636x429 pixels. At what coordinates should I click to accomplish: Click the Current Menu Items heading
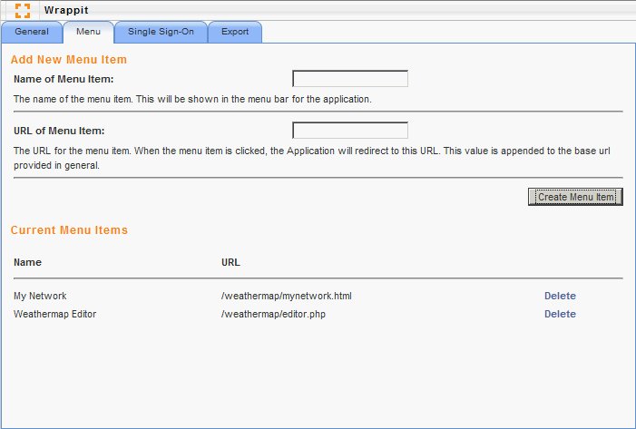coord(69,230)
